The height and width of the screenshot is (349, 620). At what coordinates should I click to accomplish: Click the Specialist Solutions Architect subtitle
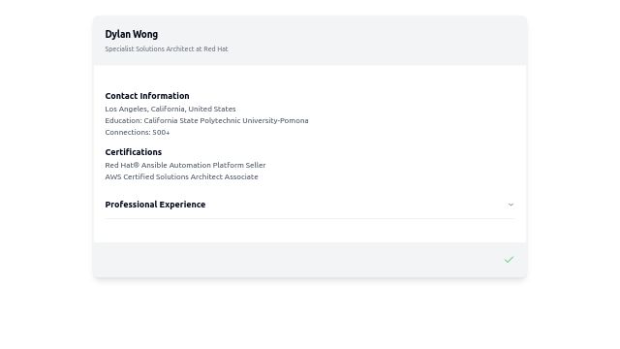(167, 49)
